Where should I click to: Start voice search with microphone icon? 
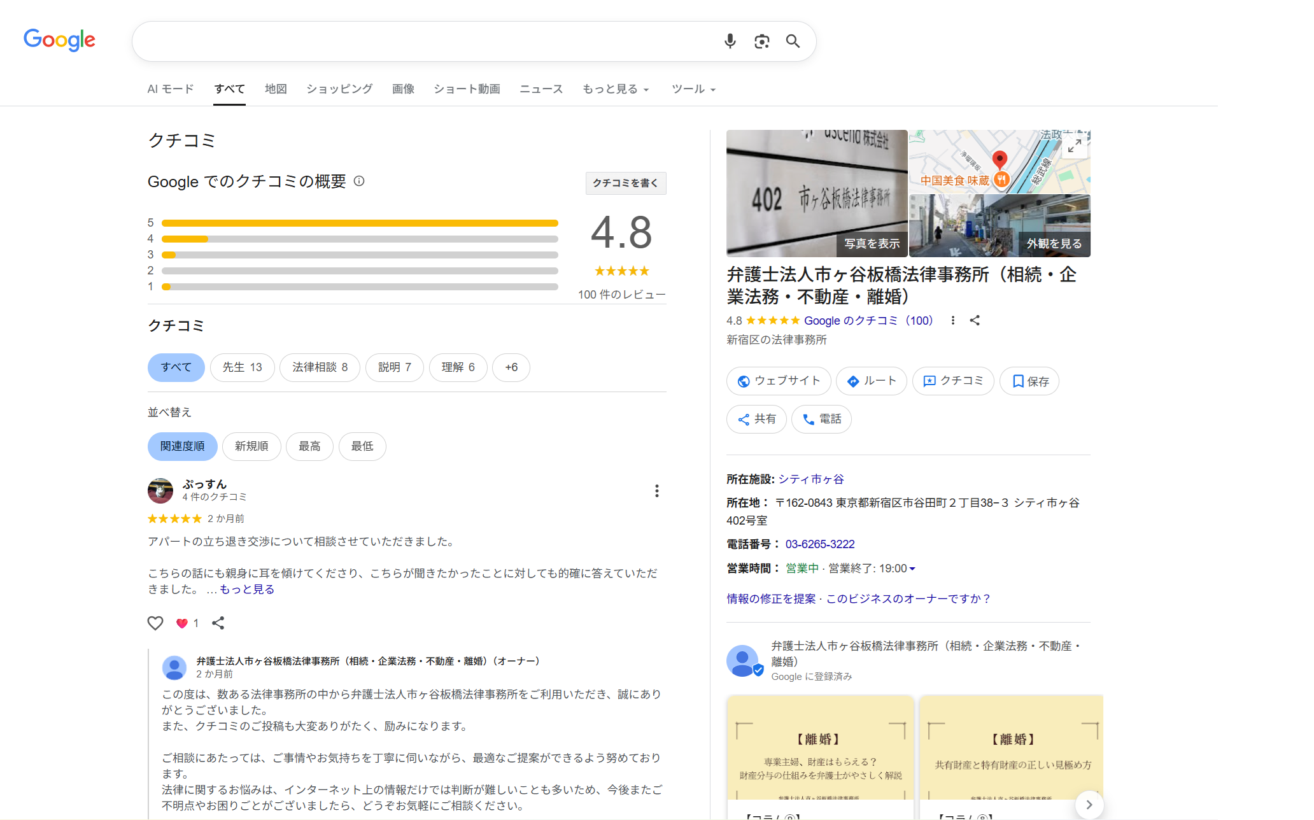[730, 41]
